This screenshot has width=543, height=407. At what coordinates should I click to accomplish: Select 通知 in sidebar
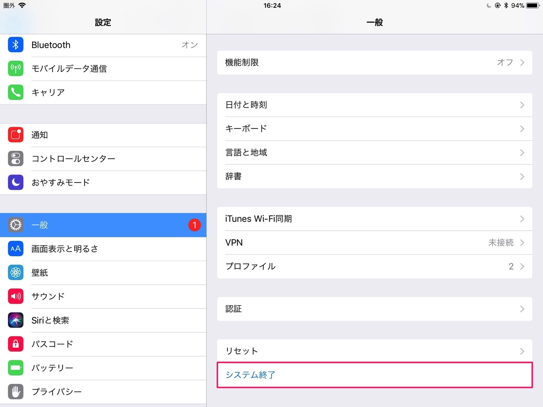point(103,135)
